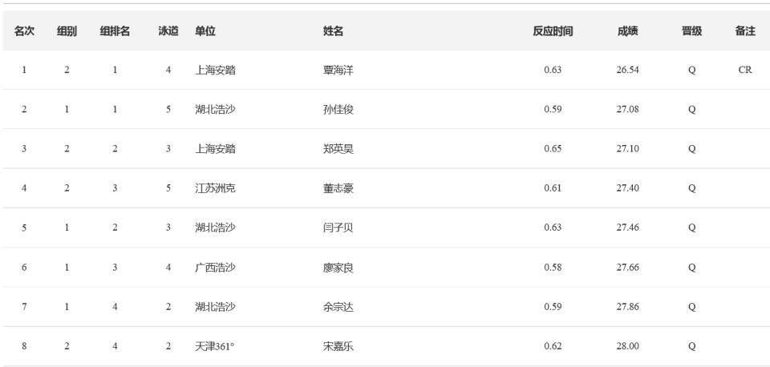Screen dimensions: 770x367
Task: Click reaction time 0.63 in 覃海洋's row
Action: [x=553, y=70]
